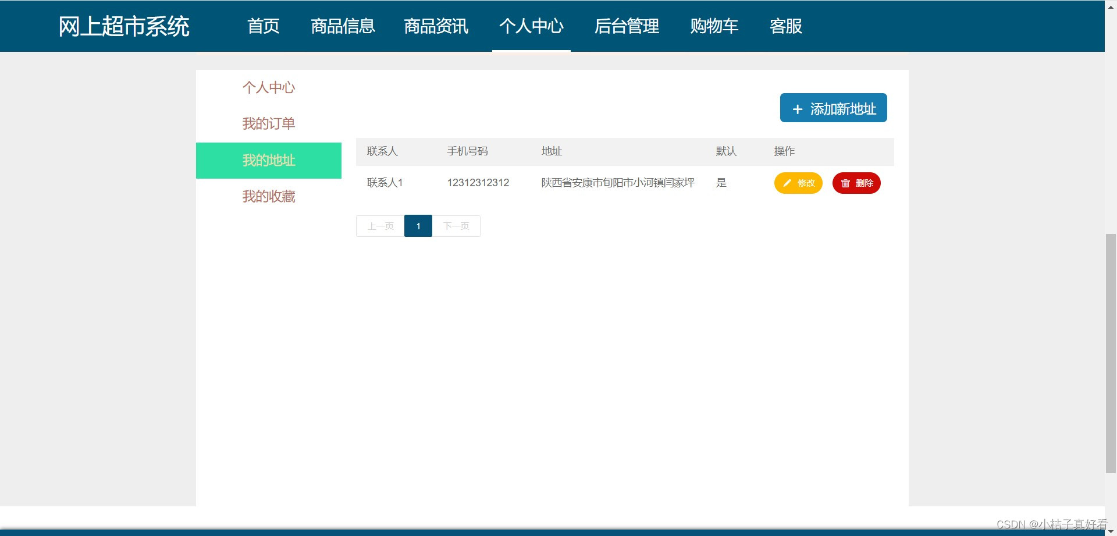Select 个人中心 in the sidebar
Image resolution: width=1117 pixels, height=536 pixels.
pos(269,87)
